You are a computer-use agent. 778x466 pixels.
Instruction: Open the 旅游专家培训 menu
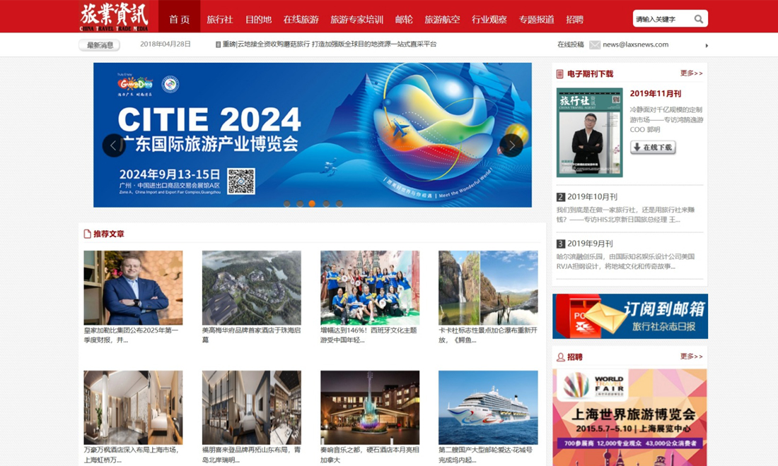pos(356,20)
